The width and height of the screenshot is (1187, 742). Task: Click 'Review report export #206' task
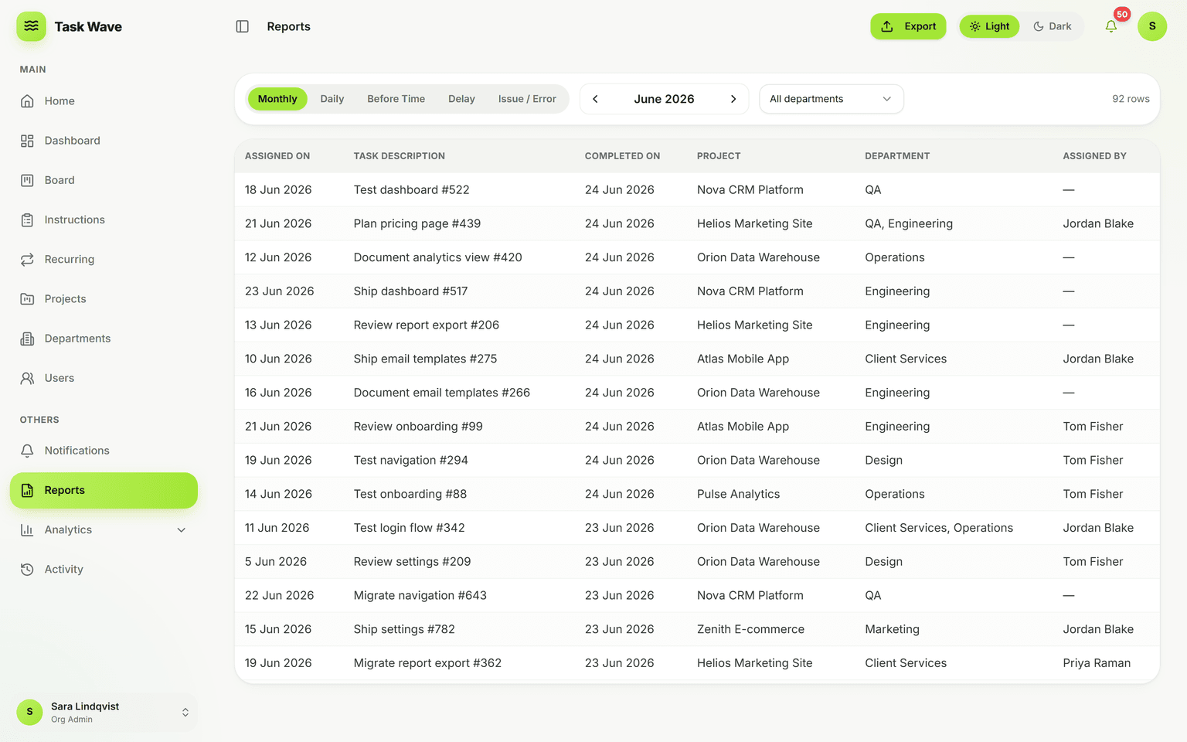[427, 325]
